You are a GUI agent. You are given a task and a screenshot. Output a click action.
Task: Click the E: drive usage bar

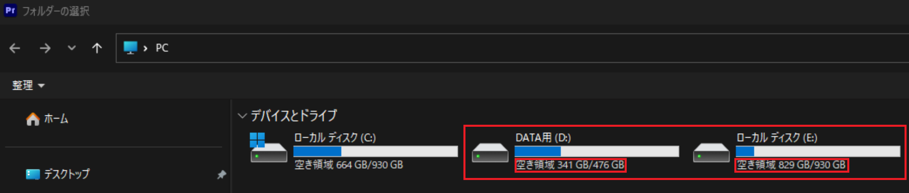817,152
